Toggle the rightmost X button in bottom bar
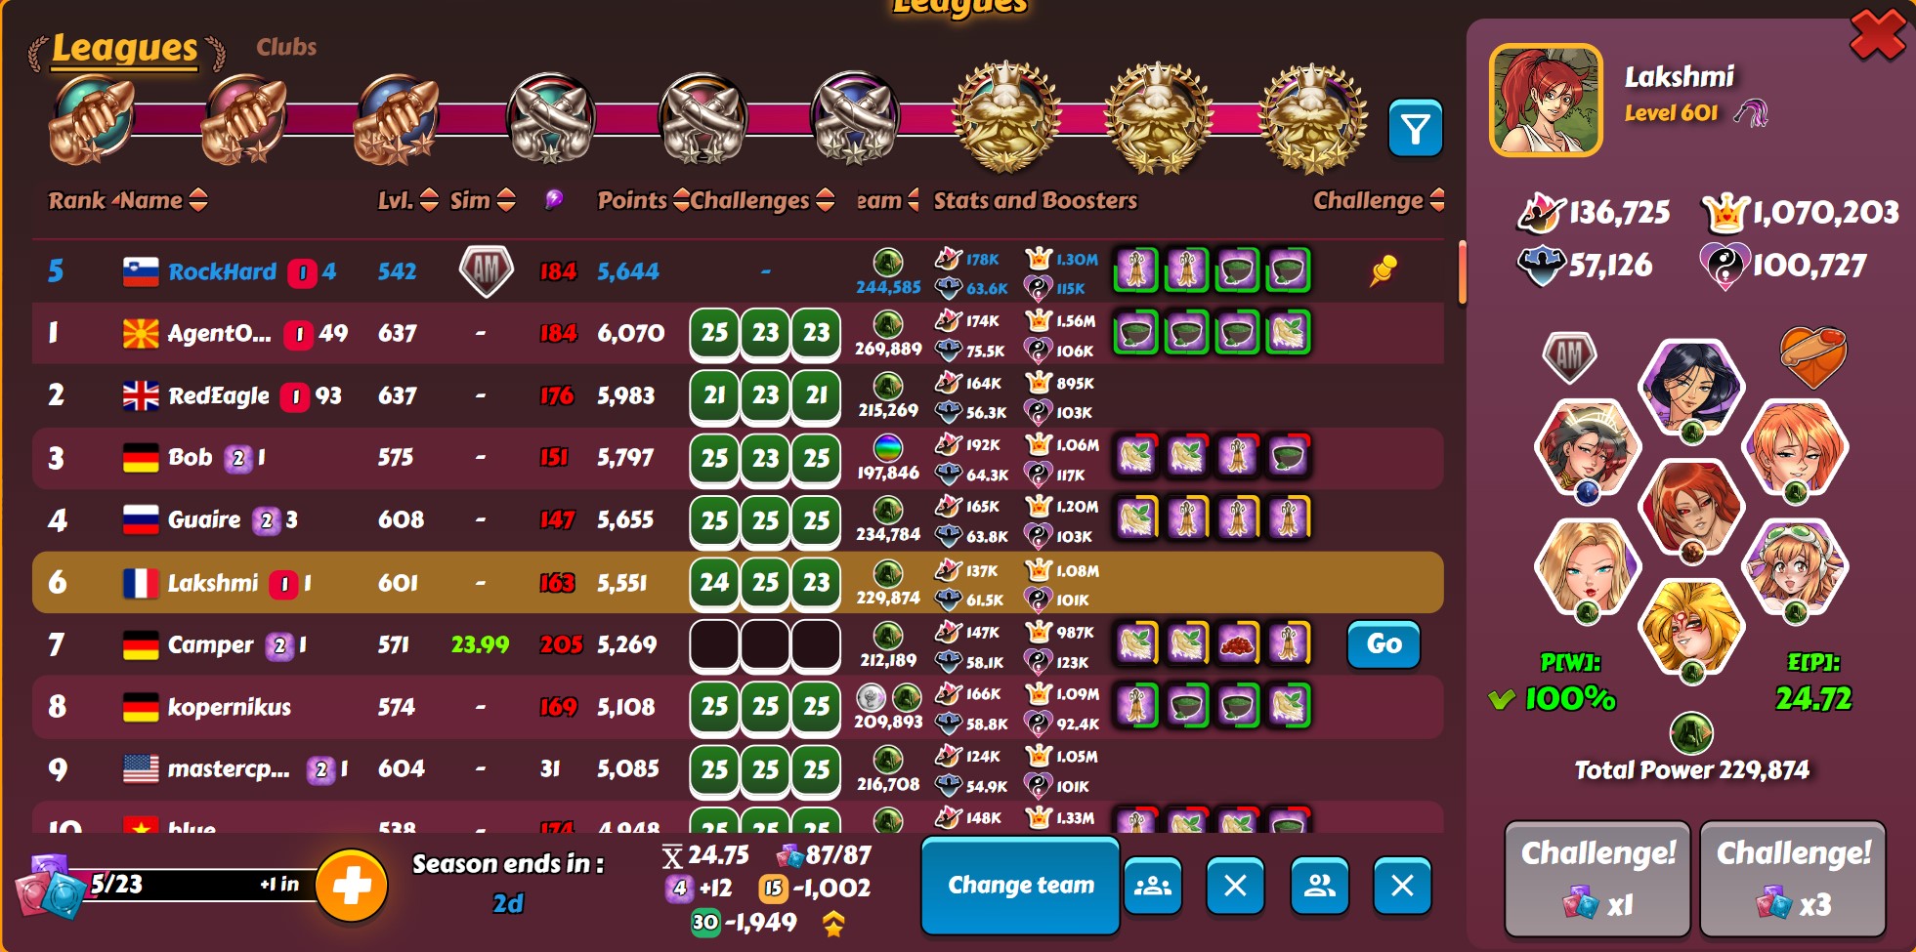The height and width of the screenshot is (952, 1916). pos(1403,886)
